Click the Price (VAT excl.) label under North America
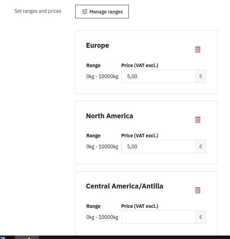The width and height of the screenshot is (230, 239). [x=140, y=136]
